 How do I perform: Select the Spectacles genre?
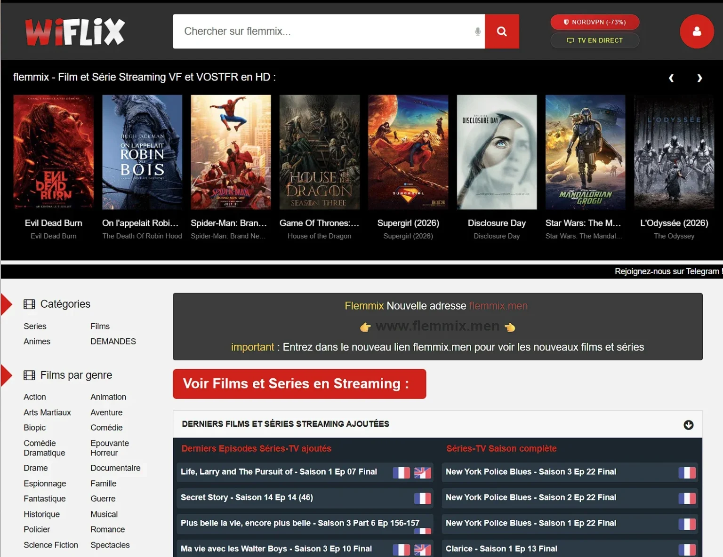click(110, 545)
